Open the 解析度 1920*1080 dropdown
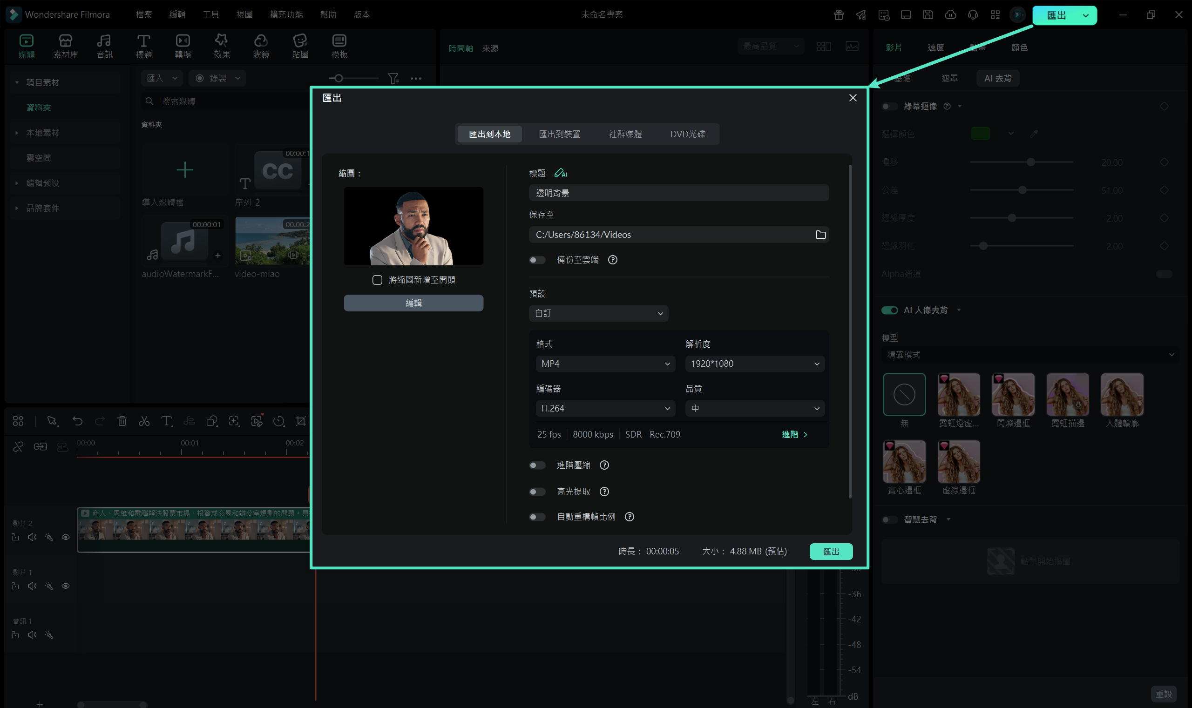This screenshot has height=708, width=1192. coord(755,364)
